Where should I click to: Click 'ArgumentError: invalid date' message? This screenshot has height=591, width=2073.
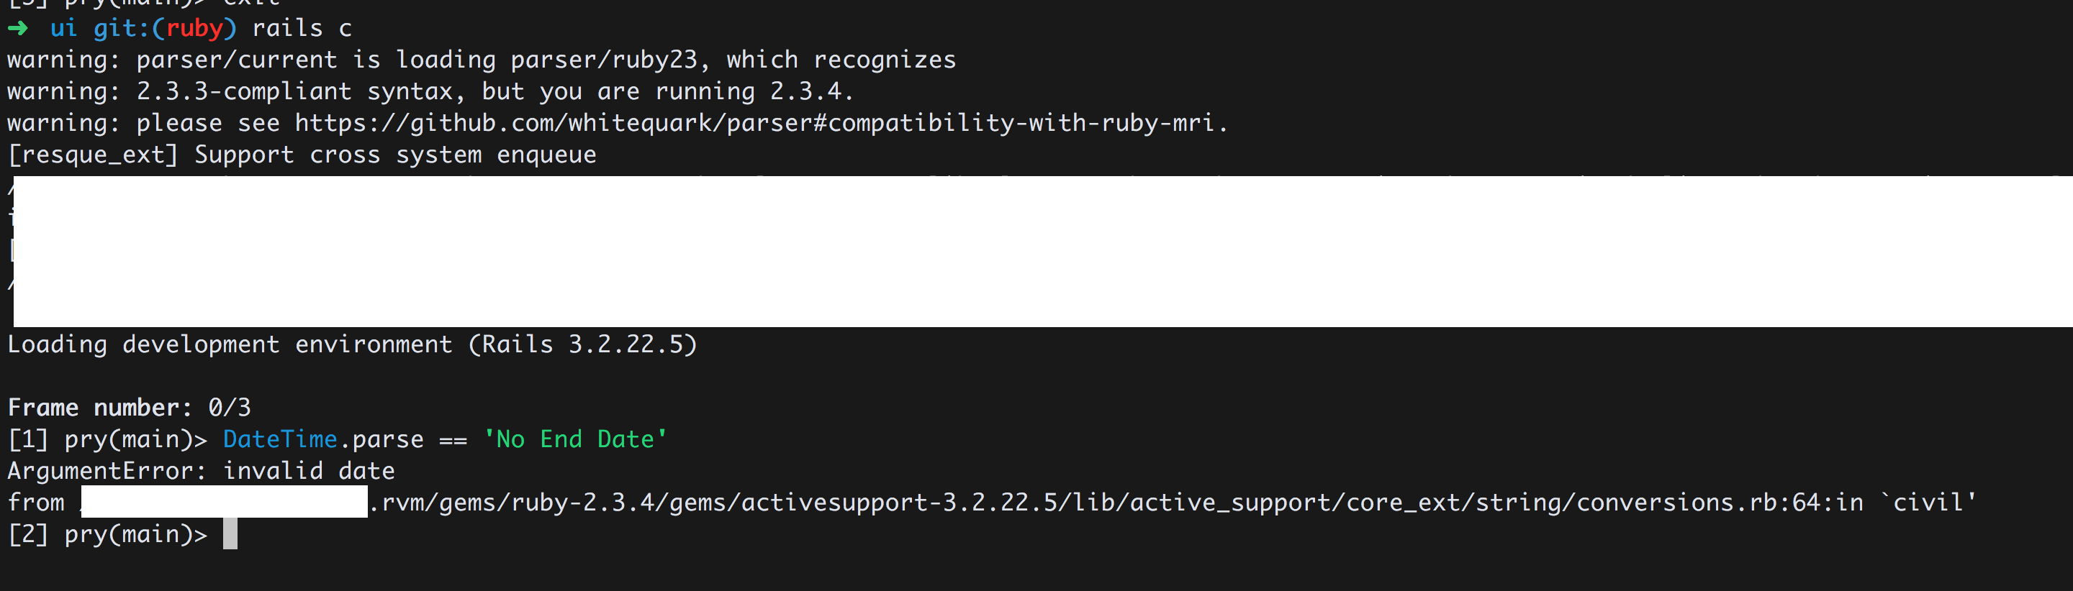coord(202,470)
